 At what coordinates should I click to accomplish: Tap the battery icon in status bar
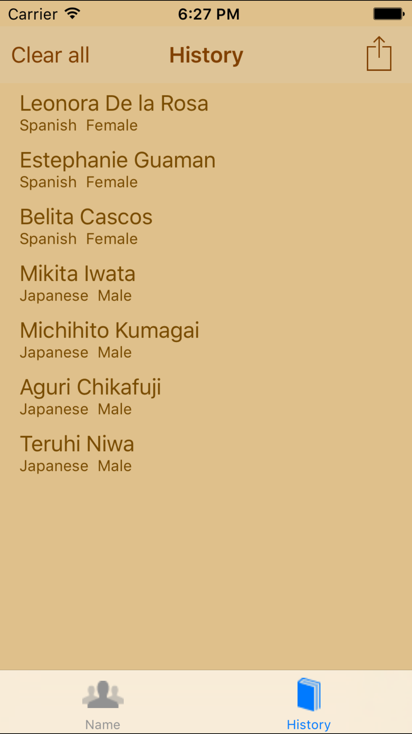click(x=389, y=14)
